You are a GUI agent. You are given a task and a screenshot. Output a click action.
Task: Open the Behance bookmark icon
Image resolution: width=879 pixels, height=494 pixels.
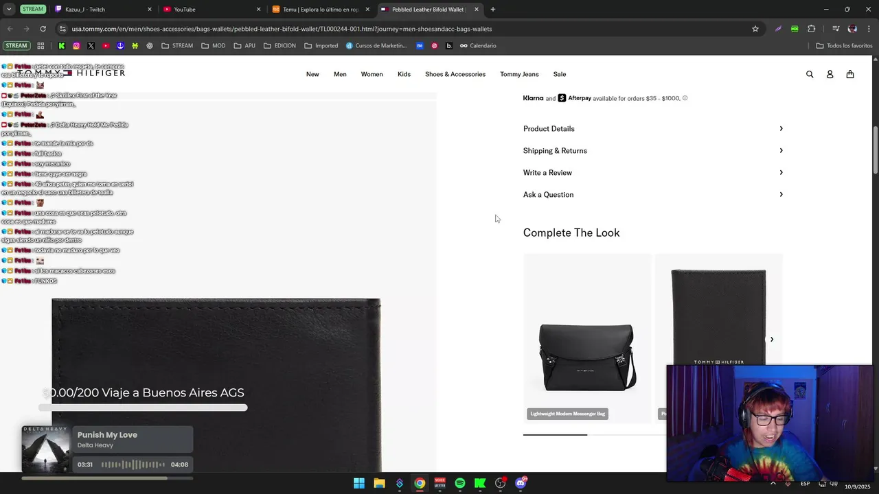click(420, 46)
